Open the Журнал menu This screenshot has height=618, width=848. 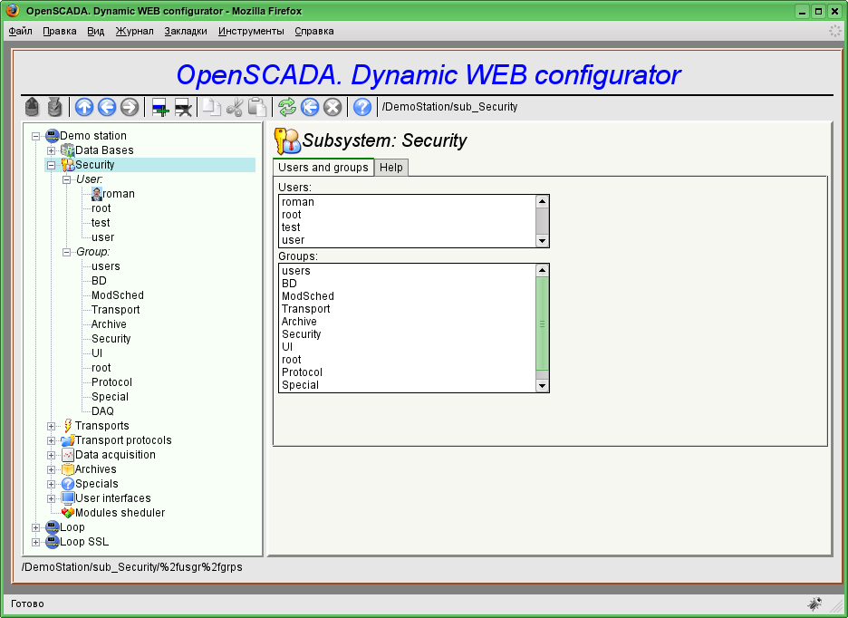pyautogui.click(x=134, y=32)
